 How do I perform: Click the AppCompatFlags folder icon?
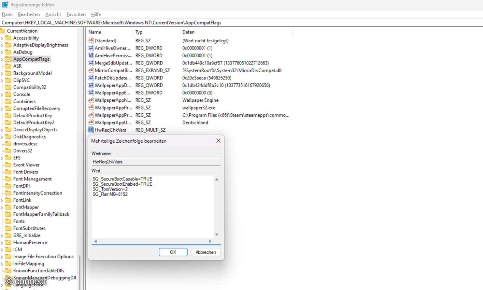click(x=8, y=59)
